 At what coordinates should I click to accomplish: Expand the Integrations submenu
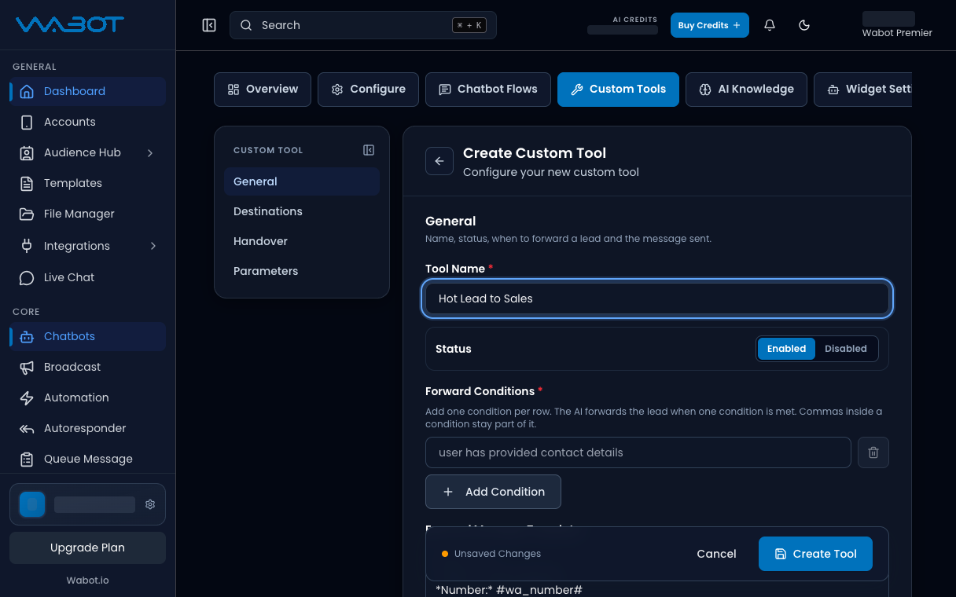(x=153, y=246)
